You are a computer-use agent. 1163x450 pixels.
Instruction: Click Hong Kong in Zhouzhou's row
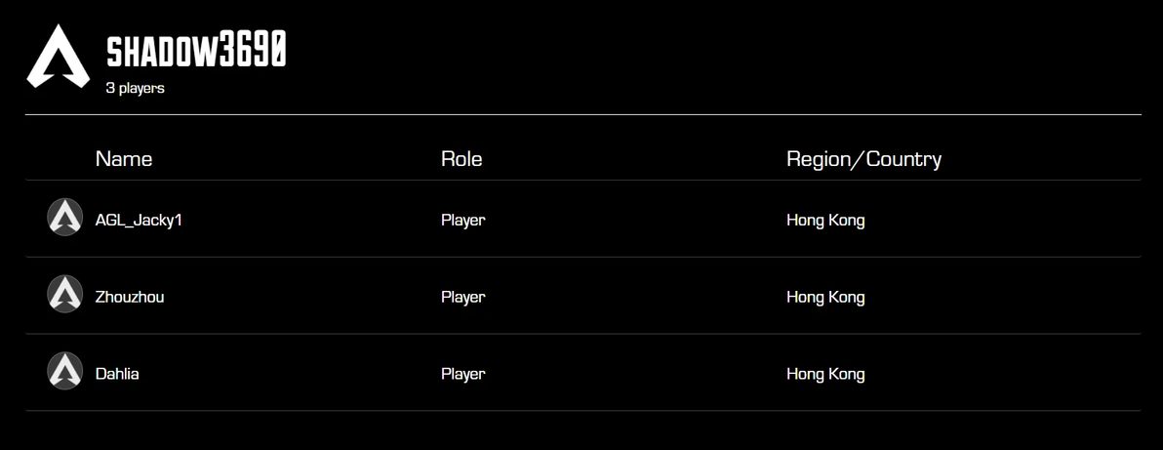click(x=825, y=297)
